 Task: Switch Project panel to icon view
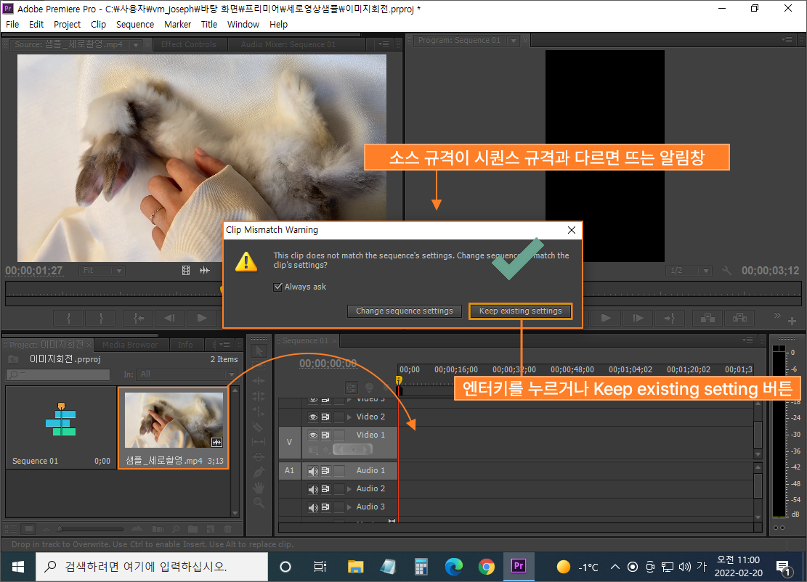point(29,528)
